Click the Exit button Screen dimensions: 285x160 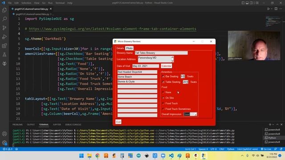118,122
